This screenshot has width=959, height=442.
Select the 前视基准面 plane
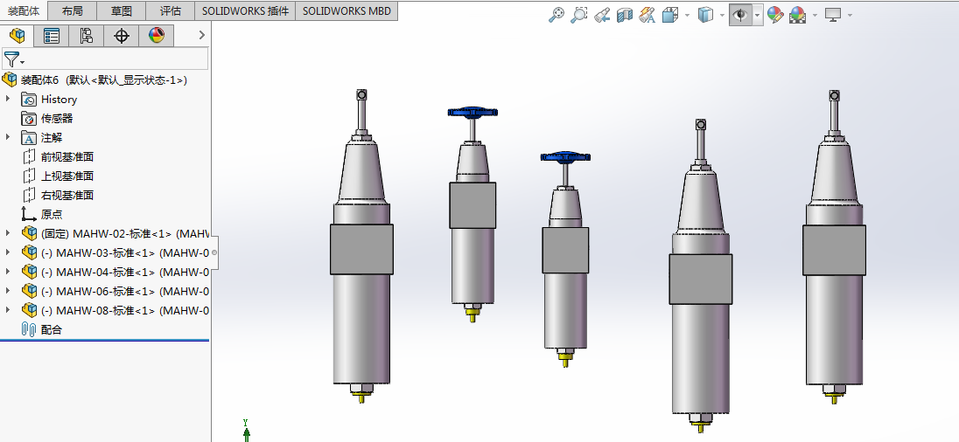66,157
